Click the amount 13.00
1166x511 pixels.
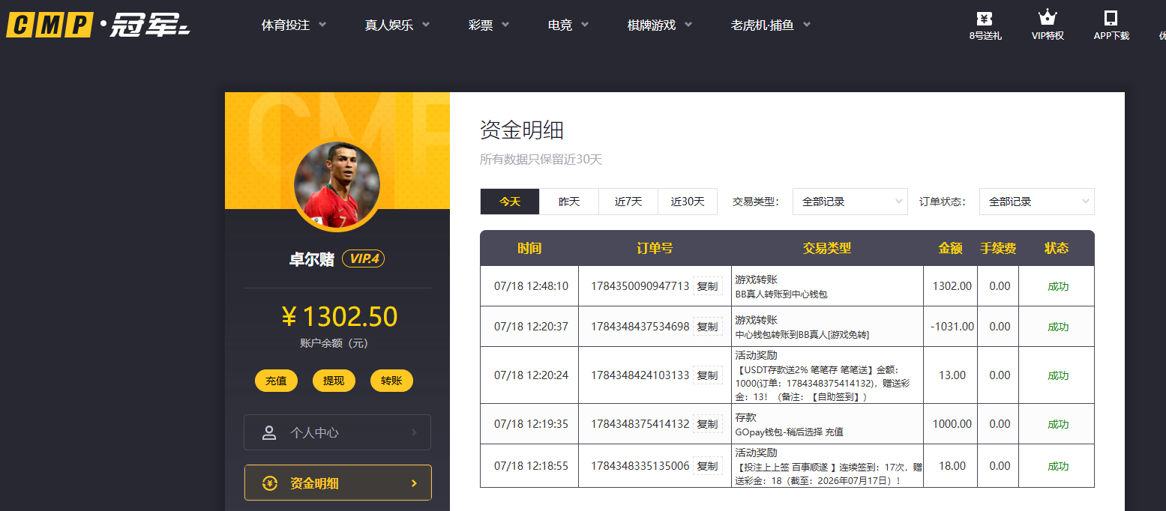point(952,375)
